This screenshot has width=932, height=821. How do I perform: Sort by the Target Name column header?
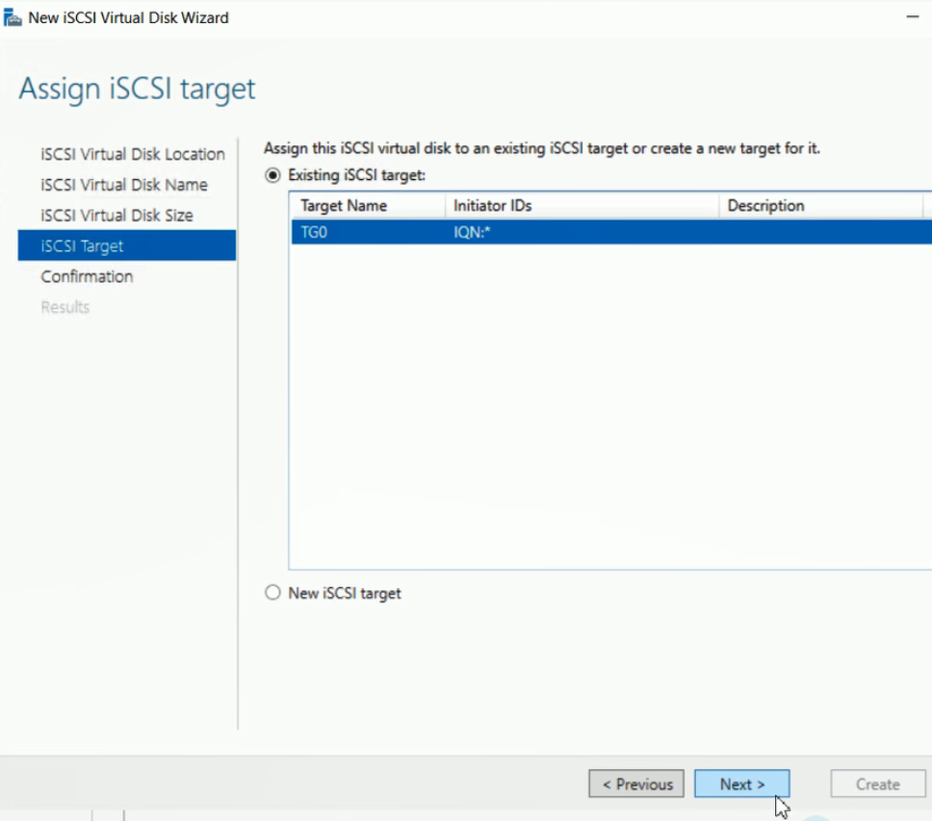click(x=368, y=206)
